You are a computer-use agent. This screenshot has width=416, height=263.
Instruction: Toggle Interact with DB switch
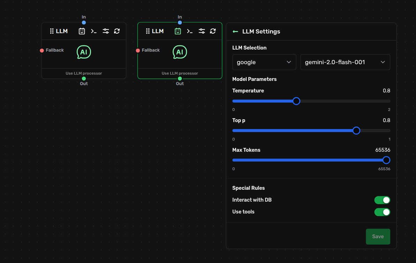pyautogui.click(x=382, y=200)
